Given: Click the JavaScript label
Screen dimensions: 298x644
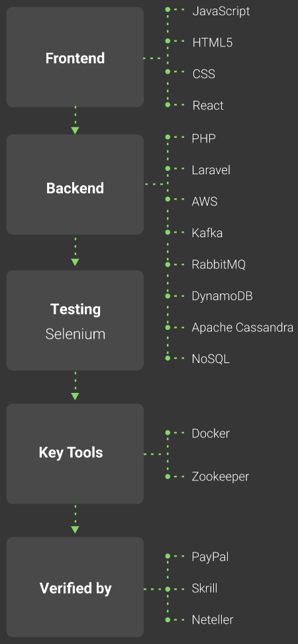Looking at the screenshot, I should [221, 11].
